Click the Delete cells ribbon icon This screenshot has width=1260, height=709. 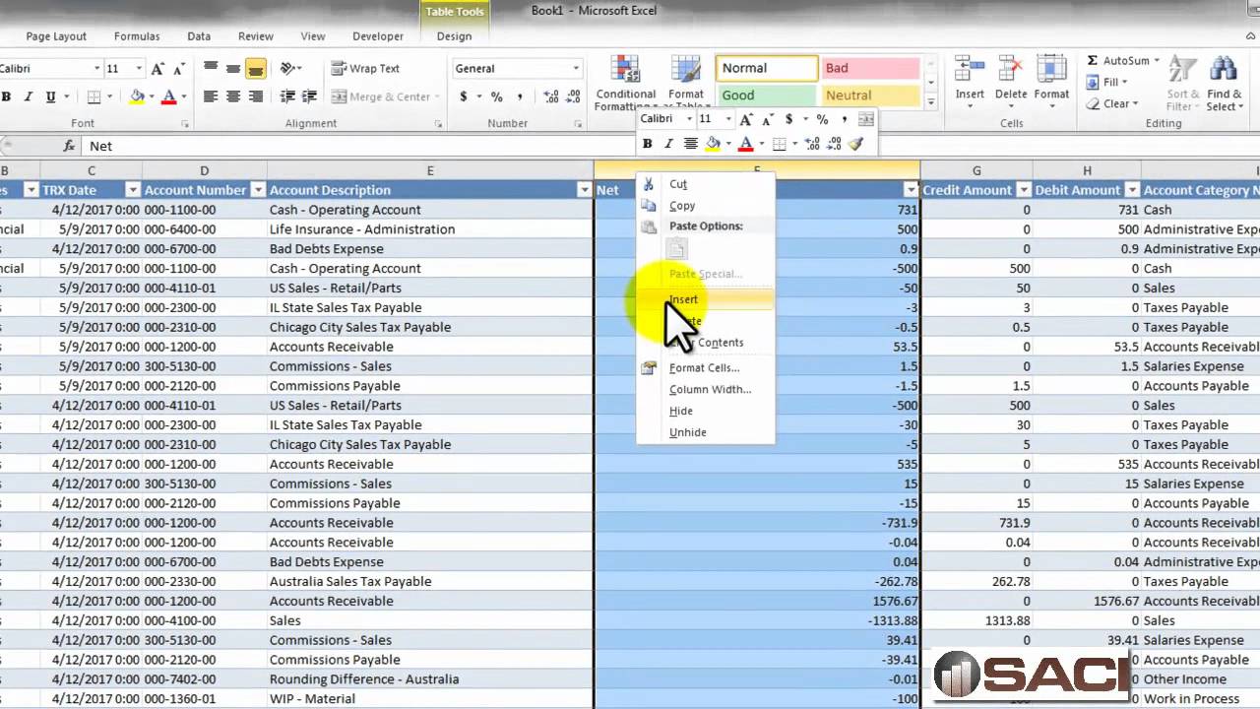coord(1011,71)
